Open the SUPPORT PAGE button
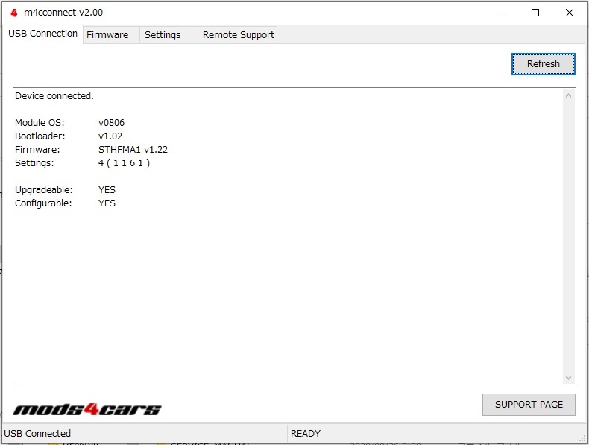The width and height of the screenshot is (589, 445). point(529,405)
